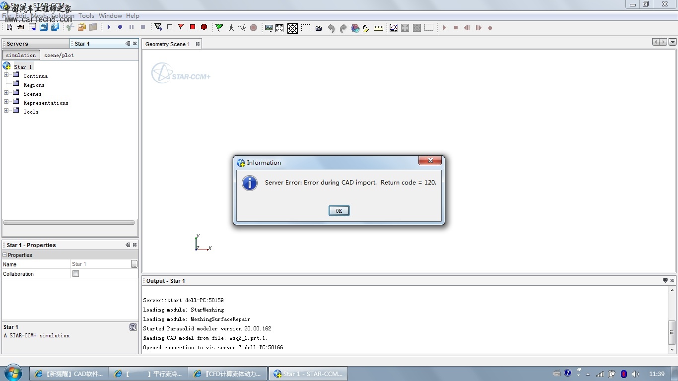Click the Initialize Meshing triangle icon
The image size is (678, 381).
coord(158,27)
